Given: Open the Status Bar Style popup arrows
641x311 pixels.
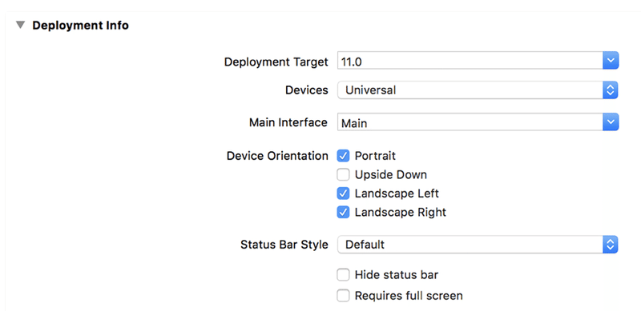Looking at the screenshot, I should tap(610, 245).
